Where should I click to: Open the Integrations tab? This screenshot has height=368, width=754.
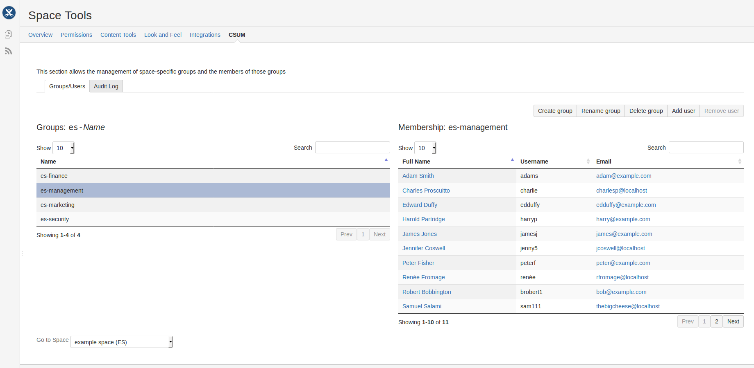point(205,35)
